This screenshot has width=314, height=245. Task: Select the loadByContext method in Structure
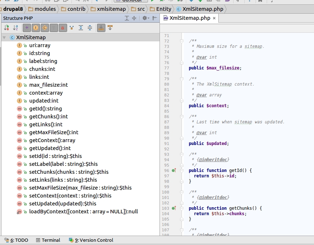tap(83, 212)
